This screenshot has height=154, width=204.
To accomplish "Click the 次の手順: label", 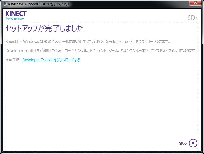I will [x=13, y=60].
